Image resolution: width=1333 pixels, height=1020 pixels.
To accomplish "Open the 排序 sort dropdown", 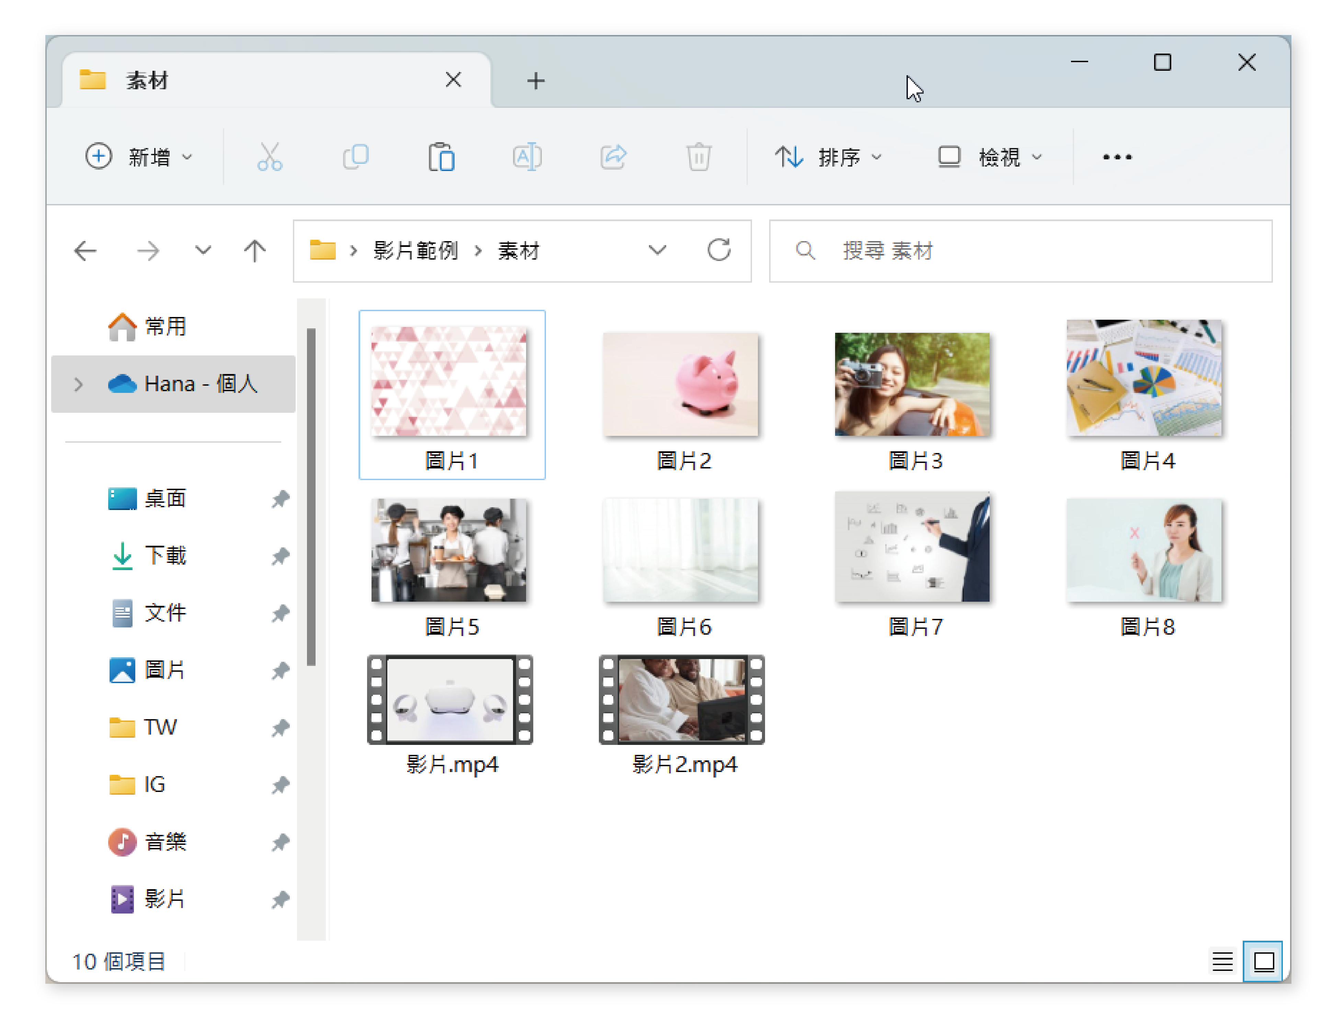I will pos(829,157).
